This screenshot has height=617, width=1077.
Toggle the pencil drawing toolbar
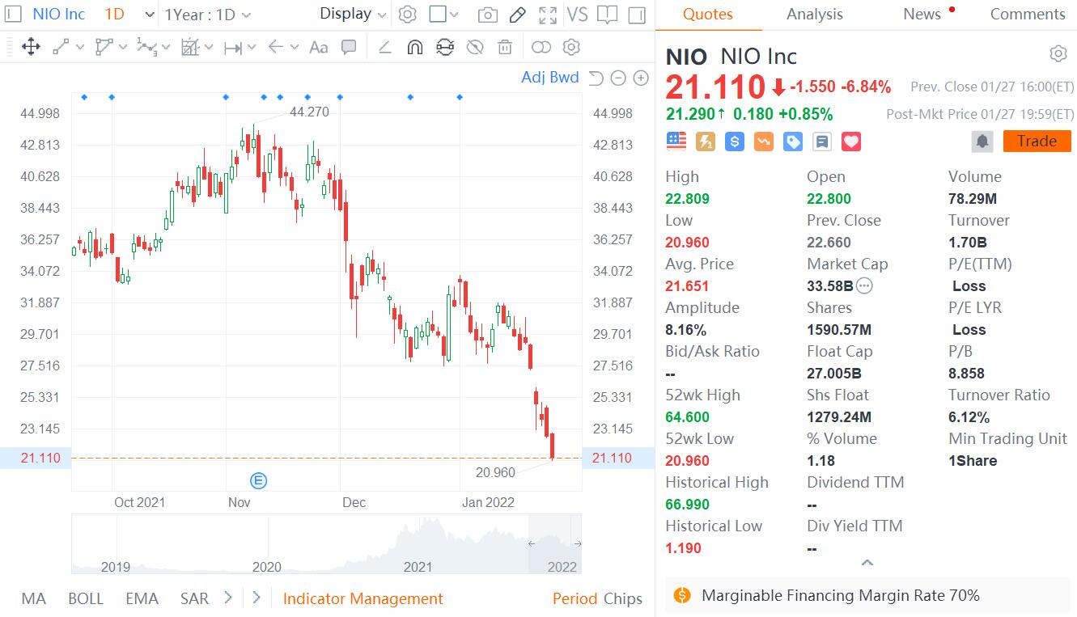[x=518, y=15]
